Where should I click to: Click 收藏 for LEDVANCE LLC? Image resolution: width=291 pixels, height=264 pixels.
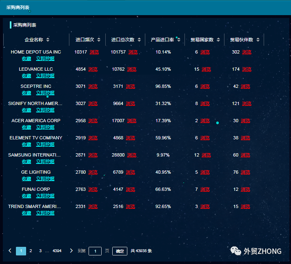[27, 76]
